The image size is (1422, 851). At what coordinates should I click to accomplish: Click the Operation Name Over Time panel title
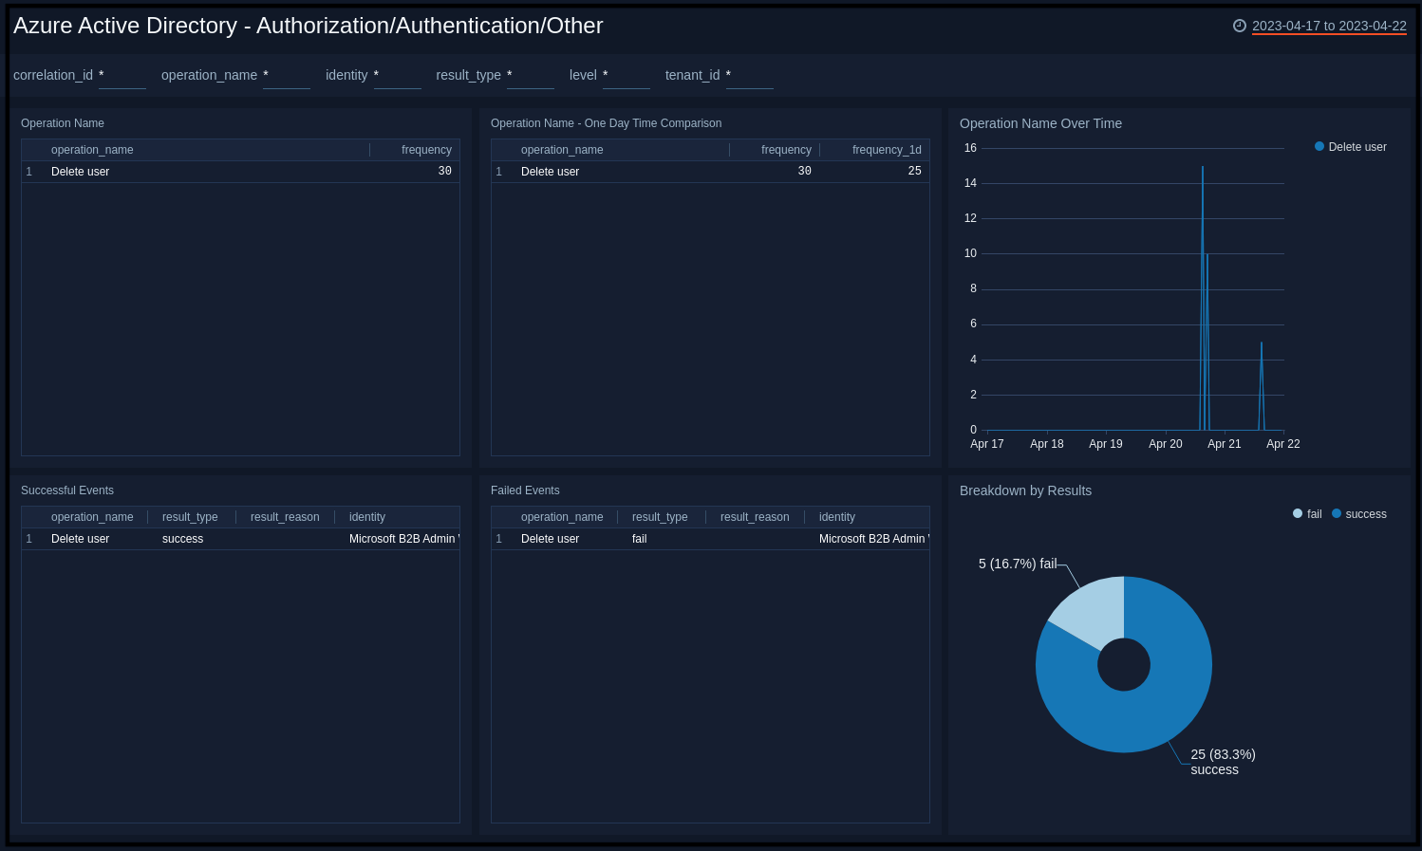coord(1040,123)
